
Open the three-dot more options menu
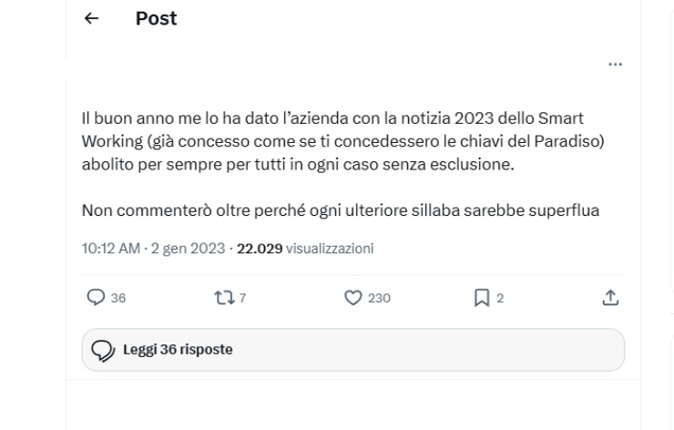(616, 65)
